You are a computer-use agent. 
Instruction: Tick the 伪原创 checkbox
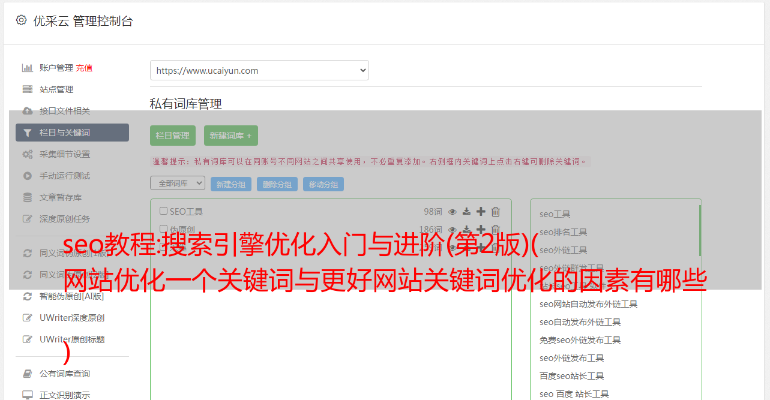(x=163, y=229)
